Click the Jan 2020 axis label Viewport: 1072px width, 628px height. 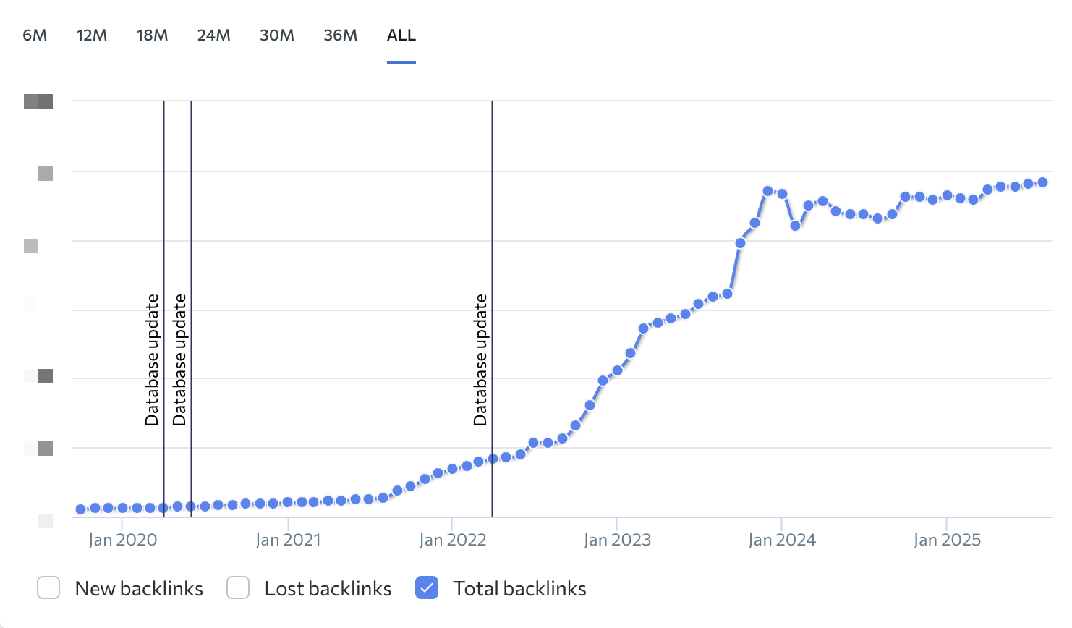click(x=122, y=540)
